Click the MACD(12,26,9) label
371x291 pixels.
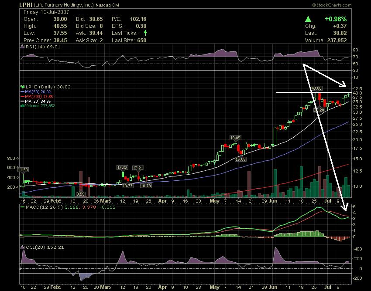[x=44, y=207]
